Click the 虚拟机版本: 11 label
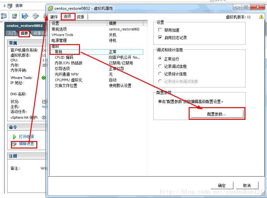This screenshot has width=267, height=198. [x=238, y=17]
